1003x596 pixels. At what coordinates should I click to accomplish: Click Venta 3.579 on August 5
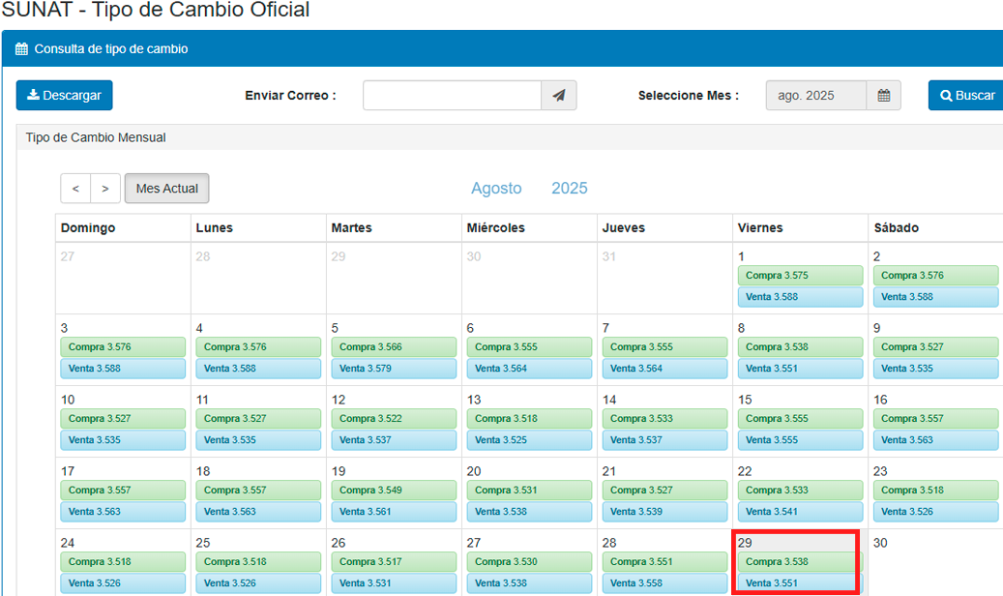(x=394, y=369)
